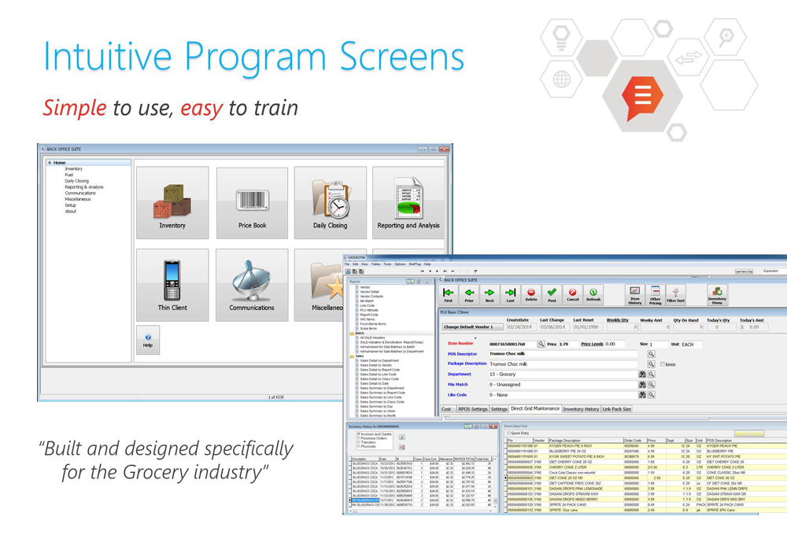This screenshot has height=535, width=787.
Task: Switch to the Link Pack Size tab
Action: coord(616,409)
